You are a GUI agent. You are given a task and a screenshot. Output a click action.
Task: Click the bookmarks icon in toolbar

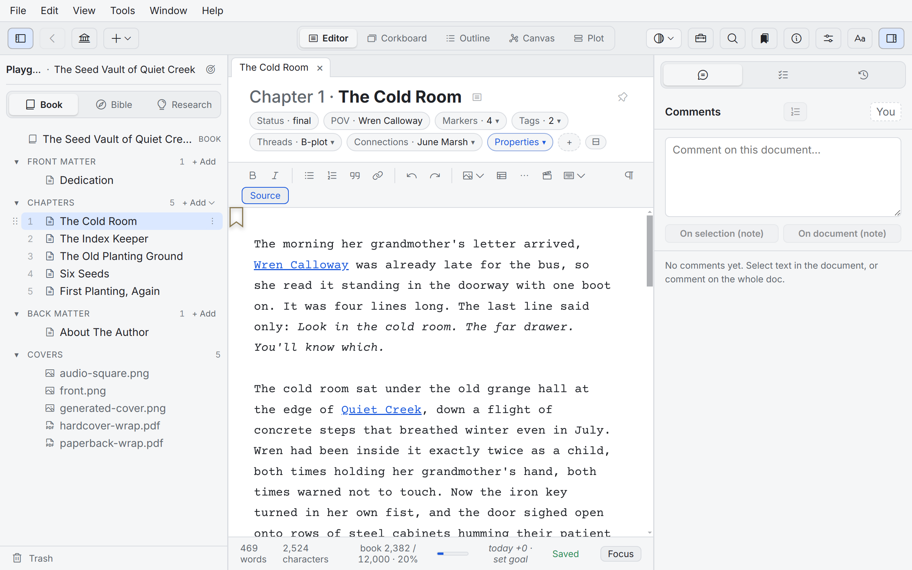(x=764, y=38)
